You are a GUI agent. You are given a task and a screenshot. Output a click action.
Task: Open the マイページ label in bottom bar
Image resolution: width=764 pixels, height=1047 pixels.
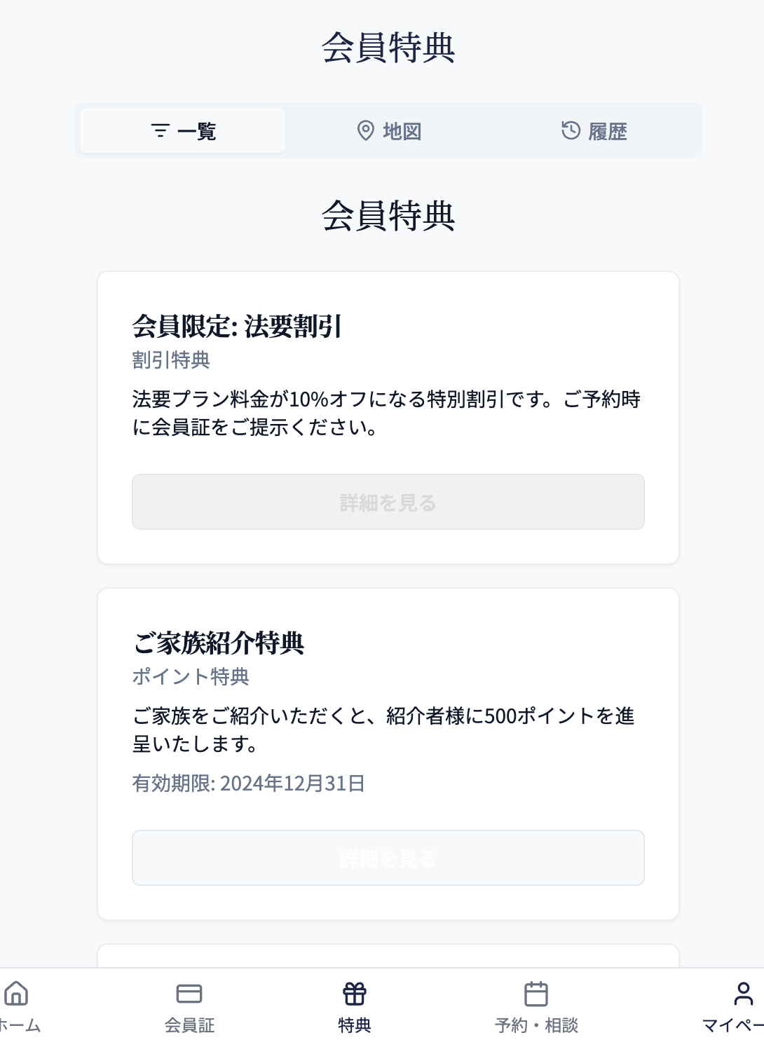(733, 1026)
